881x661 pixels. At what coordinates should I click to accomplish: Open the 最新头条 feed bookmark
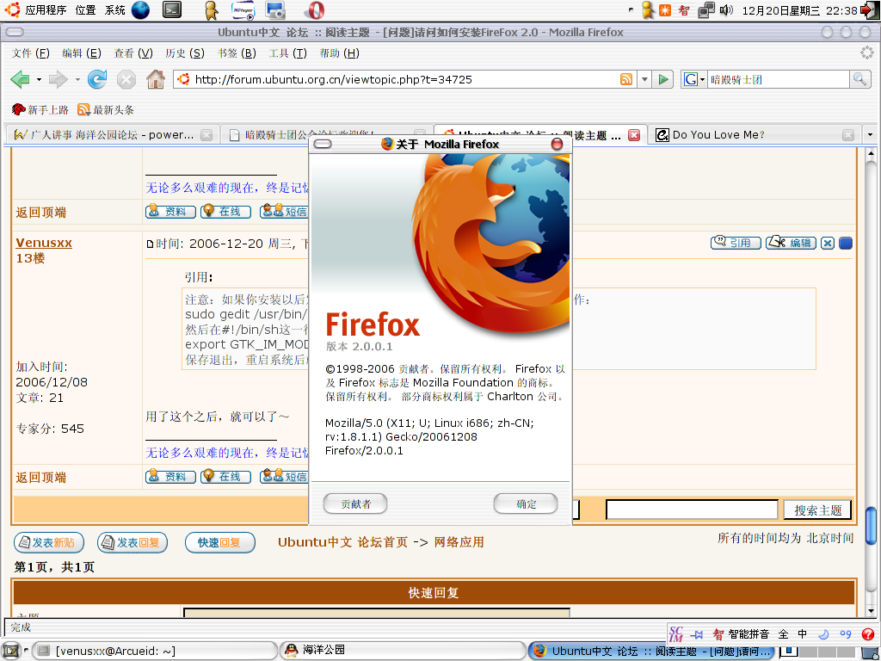coord(106,109)
